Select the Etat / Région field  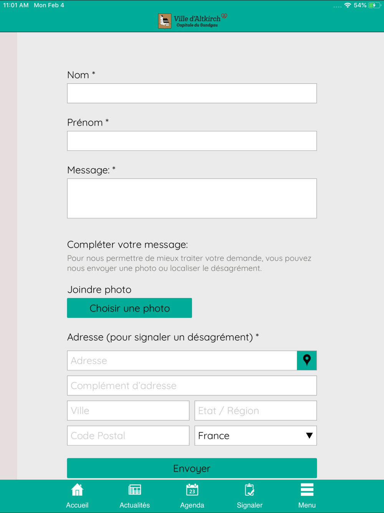255,411
